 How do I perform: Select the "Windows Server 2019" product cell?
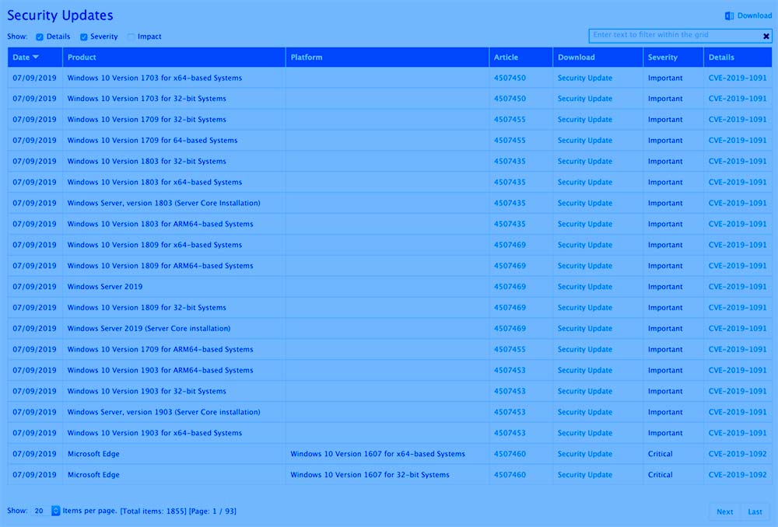105,287
